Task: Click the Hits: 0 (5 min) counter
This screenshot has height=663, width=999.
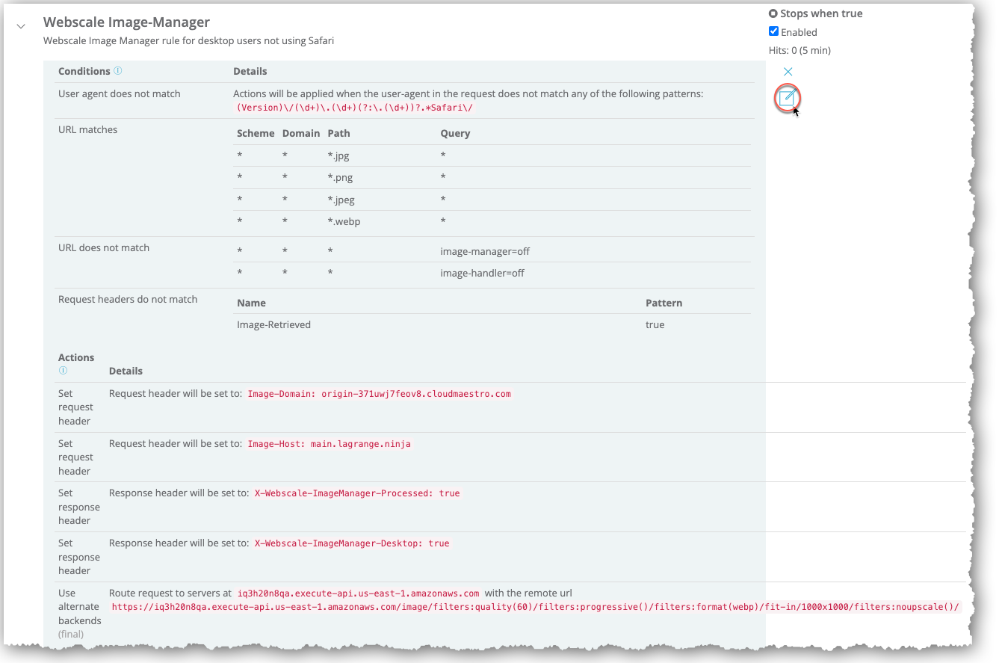Action: pyautogui.click(x=799, y=51)
